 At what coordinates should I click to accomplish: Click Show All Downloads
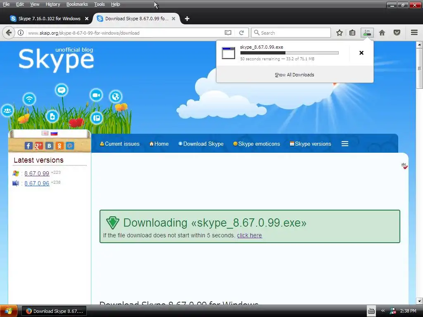point(294,75)
